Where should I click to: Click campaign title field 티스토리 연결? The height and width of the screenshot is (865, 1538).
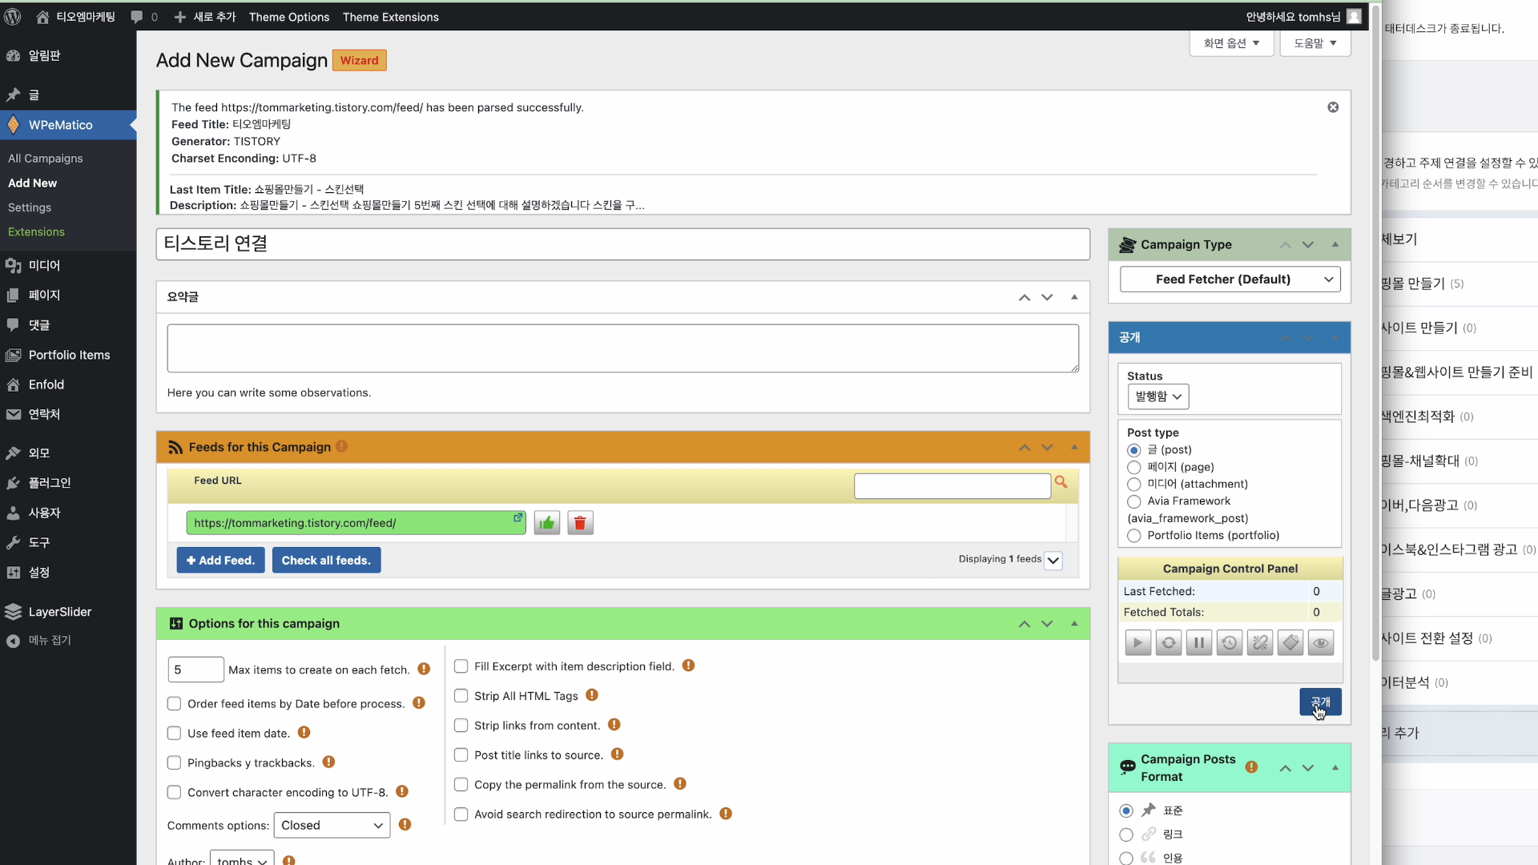point(622,244)
